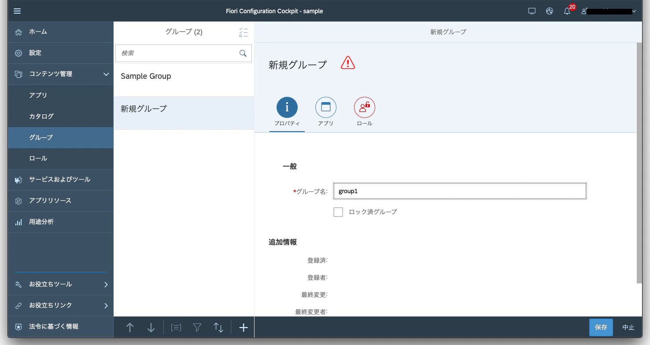
Task: Toggle the ロック済グループ checkbox
Action: click(338, 212)
